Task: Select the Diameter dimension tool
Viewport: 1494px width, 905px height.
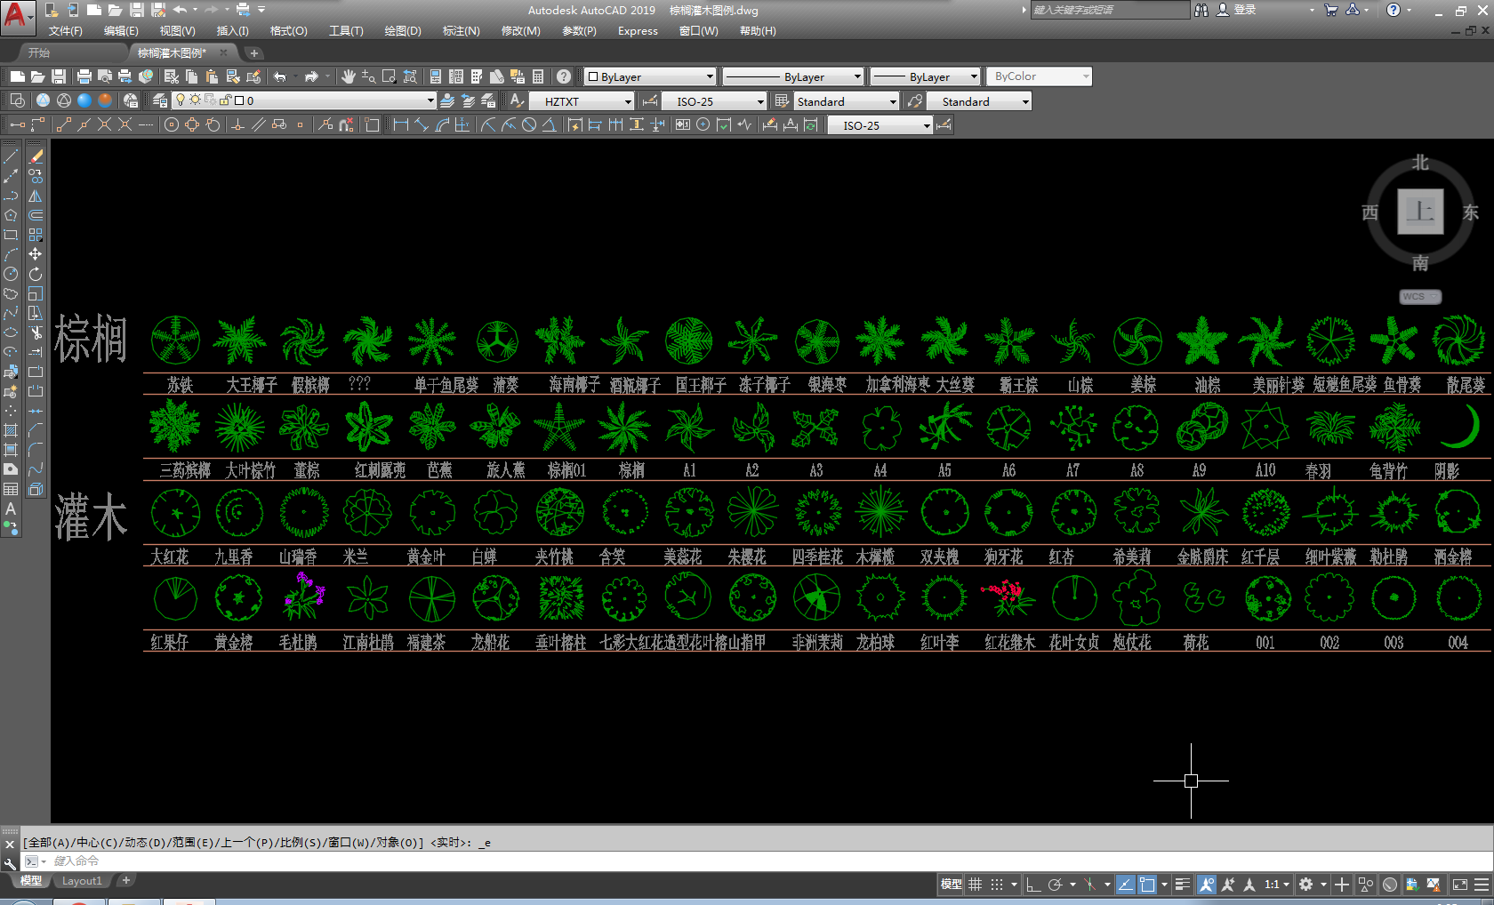Action: click(x=529, y=124)
